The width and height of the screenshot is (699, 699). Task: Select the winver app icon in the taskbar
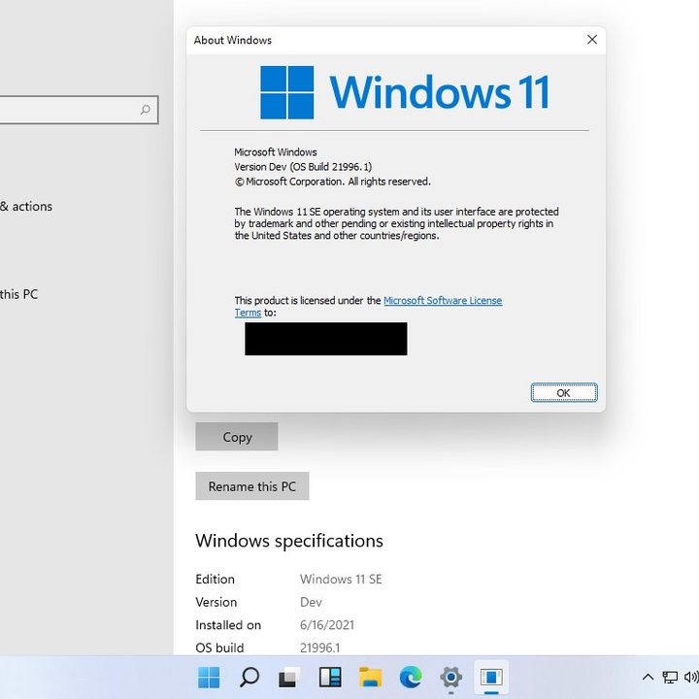[491, 678]
